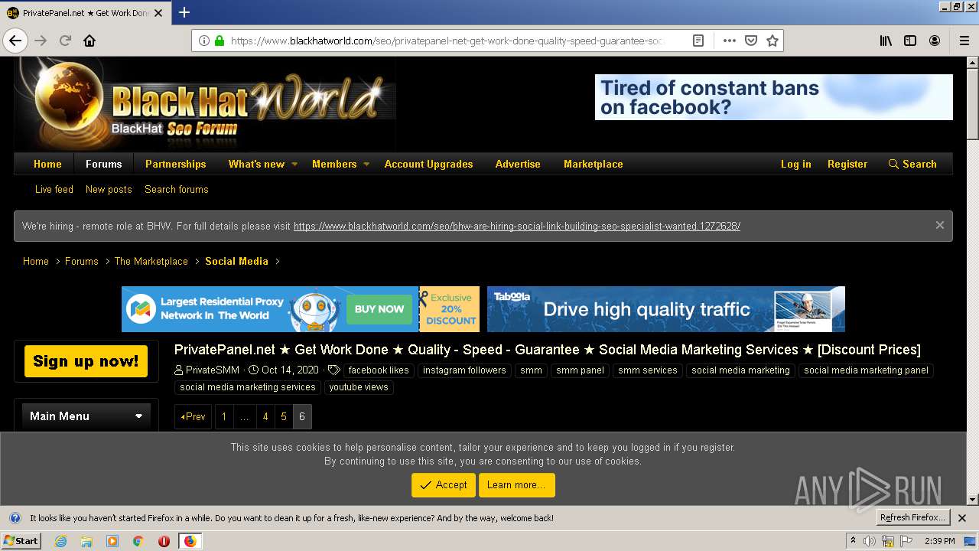
Task: Expand hidden pages via ellipsis in pagination
Action: [245, 416]
